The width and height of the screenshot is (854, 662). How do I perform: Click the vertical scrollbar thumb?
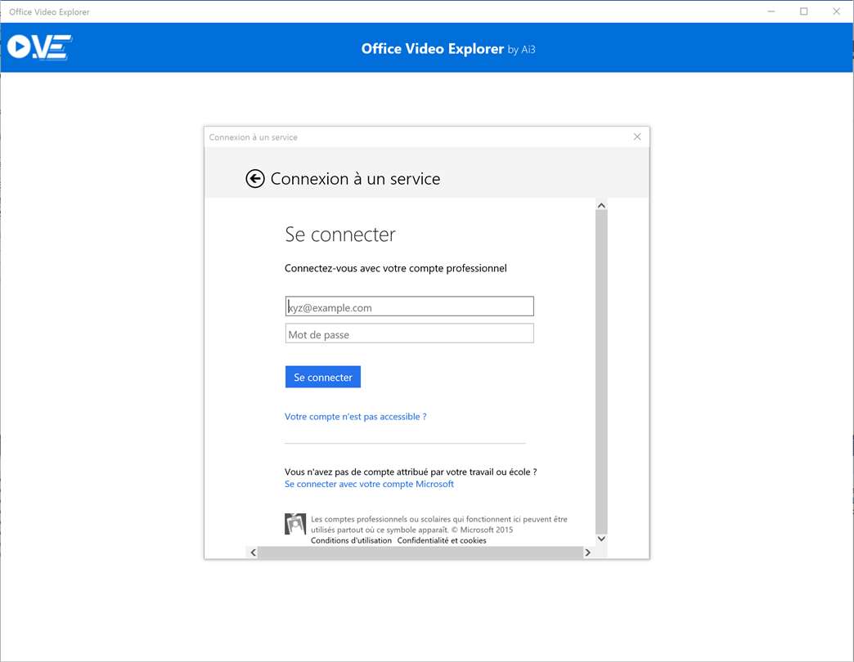[601, 372]
